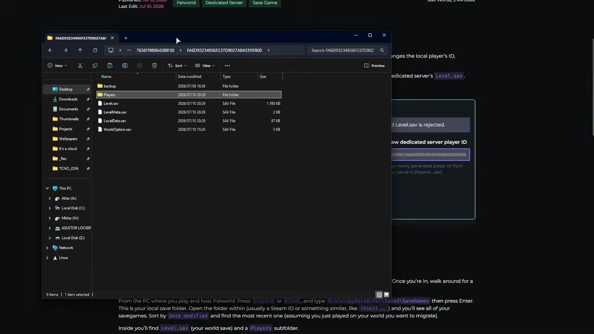
Task: Select the LevelMeta.sav file
Action: point(188,112)
